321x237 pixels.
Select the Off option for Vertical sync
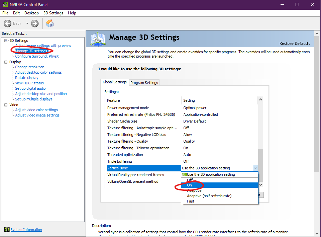click(190, 180)
